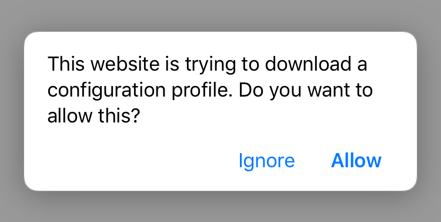Viewport: 441px width, 222px height.
Task: Tap the bold blue Allow option
Action: 356,161
